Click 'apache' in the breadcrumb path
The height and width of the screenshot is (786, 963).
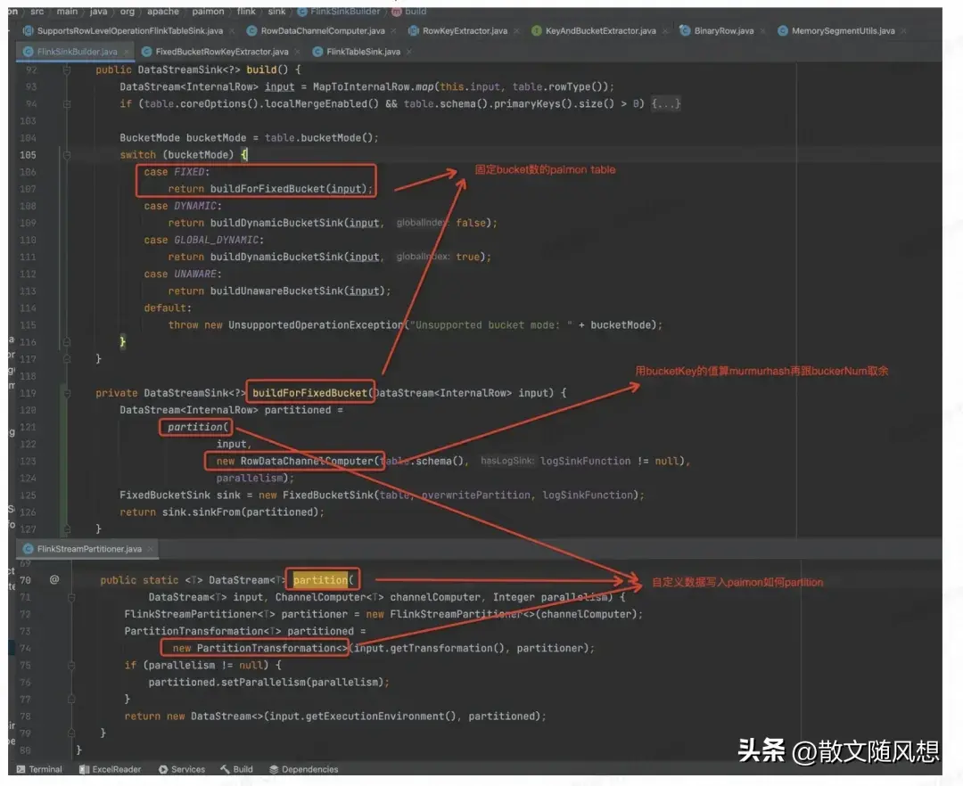pyautogui.click(x=163, y=11)
